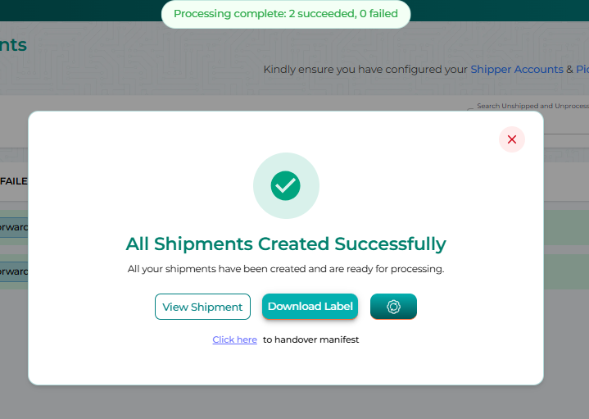Open the Shipper Accounts link
Screen dimensions: 589x419
click(517, 70)
